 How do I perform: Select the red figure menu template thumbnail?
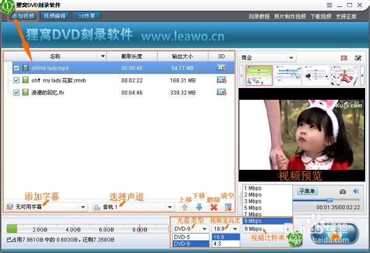pyautogui.click(x=344, y=75)
